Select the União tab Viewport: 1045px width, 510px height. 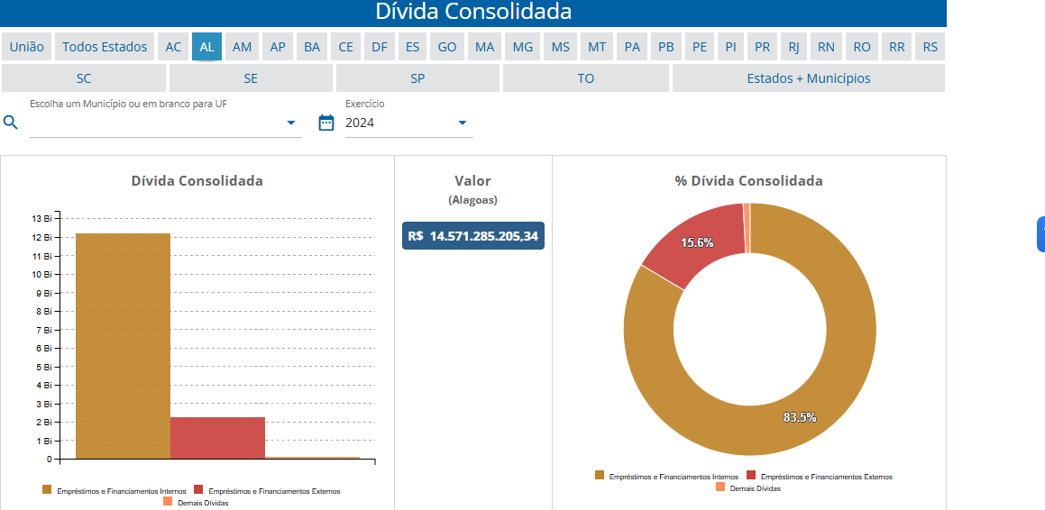pyautogui.click(x=26, y=47)
